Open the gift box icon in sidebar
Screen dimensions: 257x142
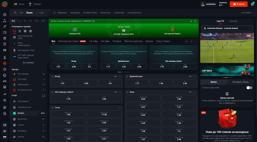[5, 113]
